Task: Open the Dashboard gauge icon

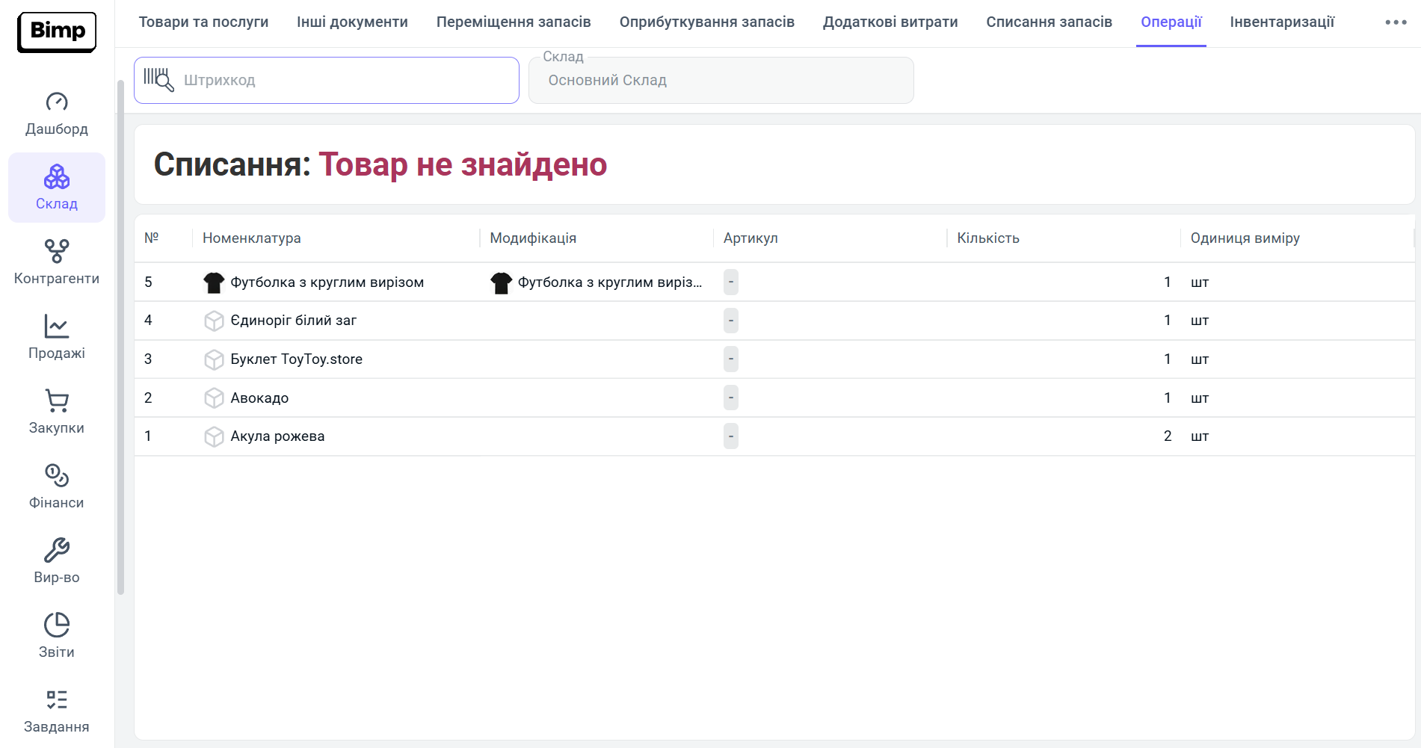Action: click(57, 102)
